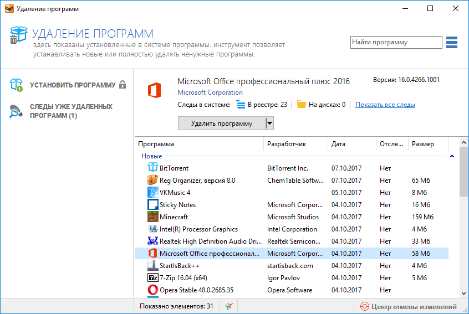The image size is (469, 314).
Task: Click the Показать все следы link
Action: pyautogui.click(x=385, y=105)
